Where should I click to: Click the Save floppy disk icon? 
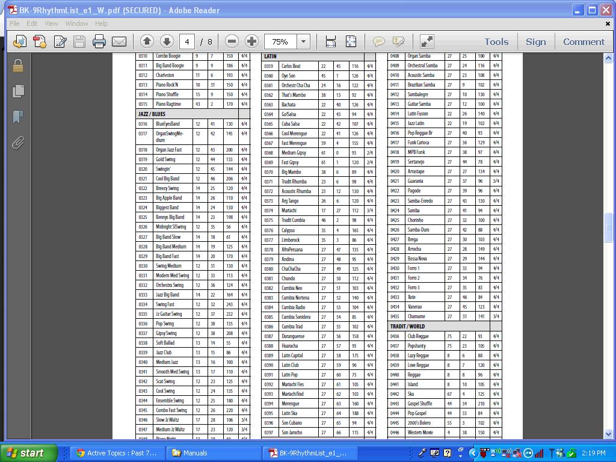[x=79, y=42]
